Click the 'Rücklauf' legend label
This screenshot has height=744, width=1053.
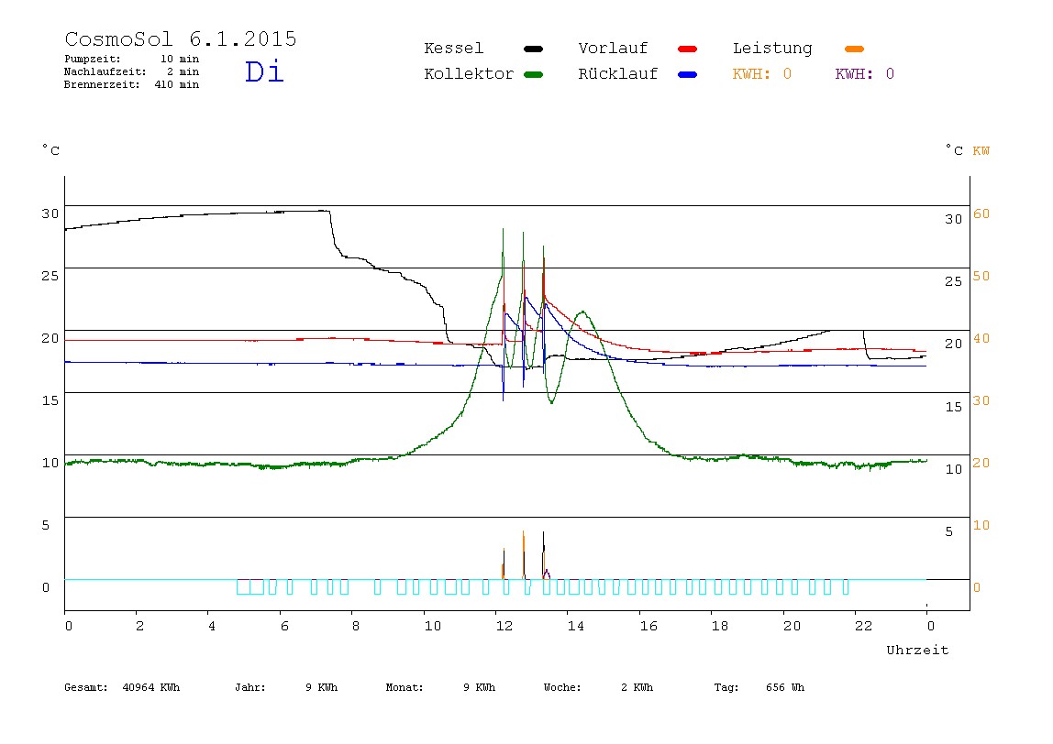point(618,74)
